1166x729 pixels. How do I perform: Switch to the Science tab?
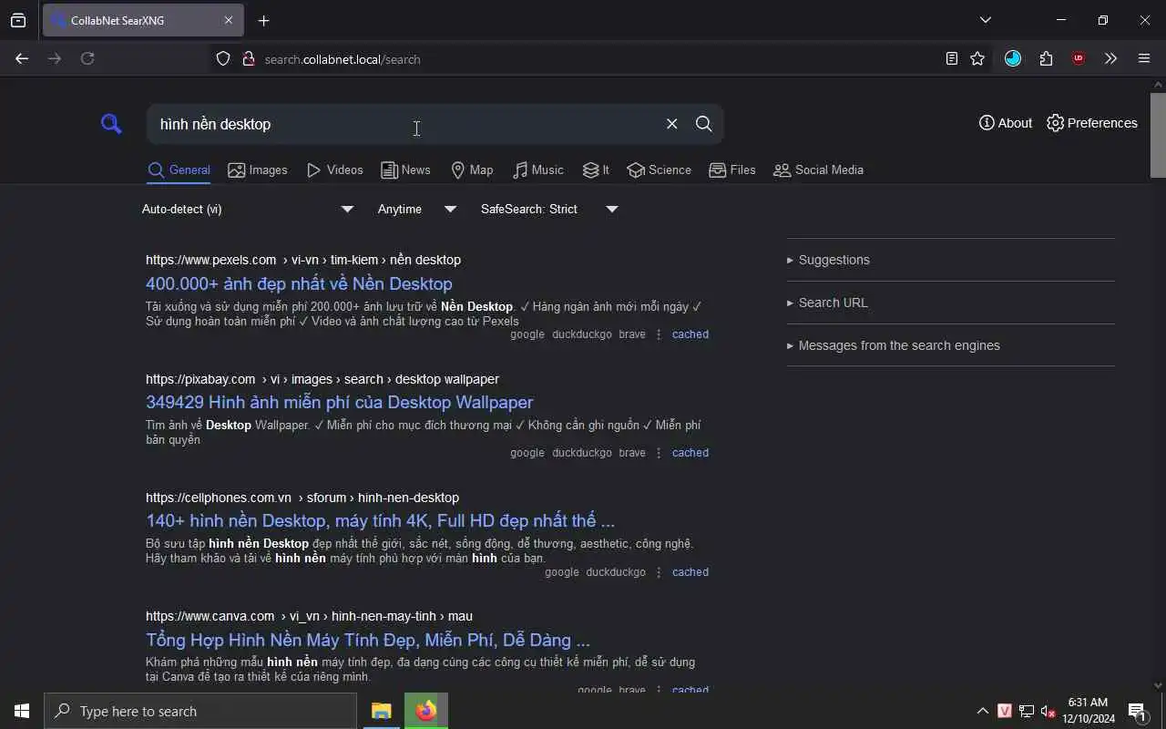click(660, 169)
